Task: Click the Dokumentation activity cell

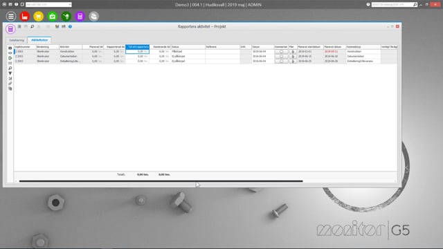Action: 71,57
